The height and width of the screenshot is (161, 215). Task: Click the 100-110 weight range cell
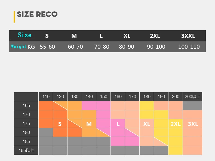click(x=189, y=47)
